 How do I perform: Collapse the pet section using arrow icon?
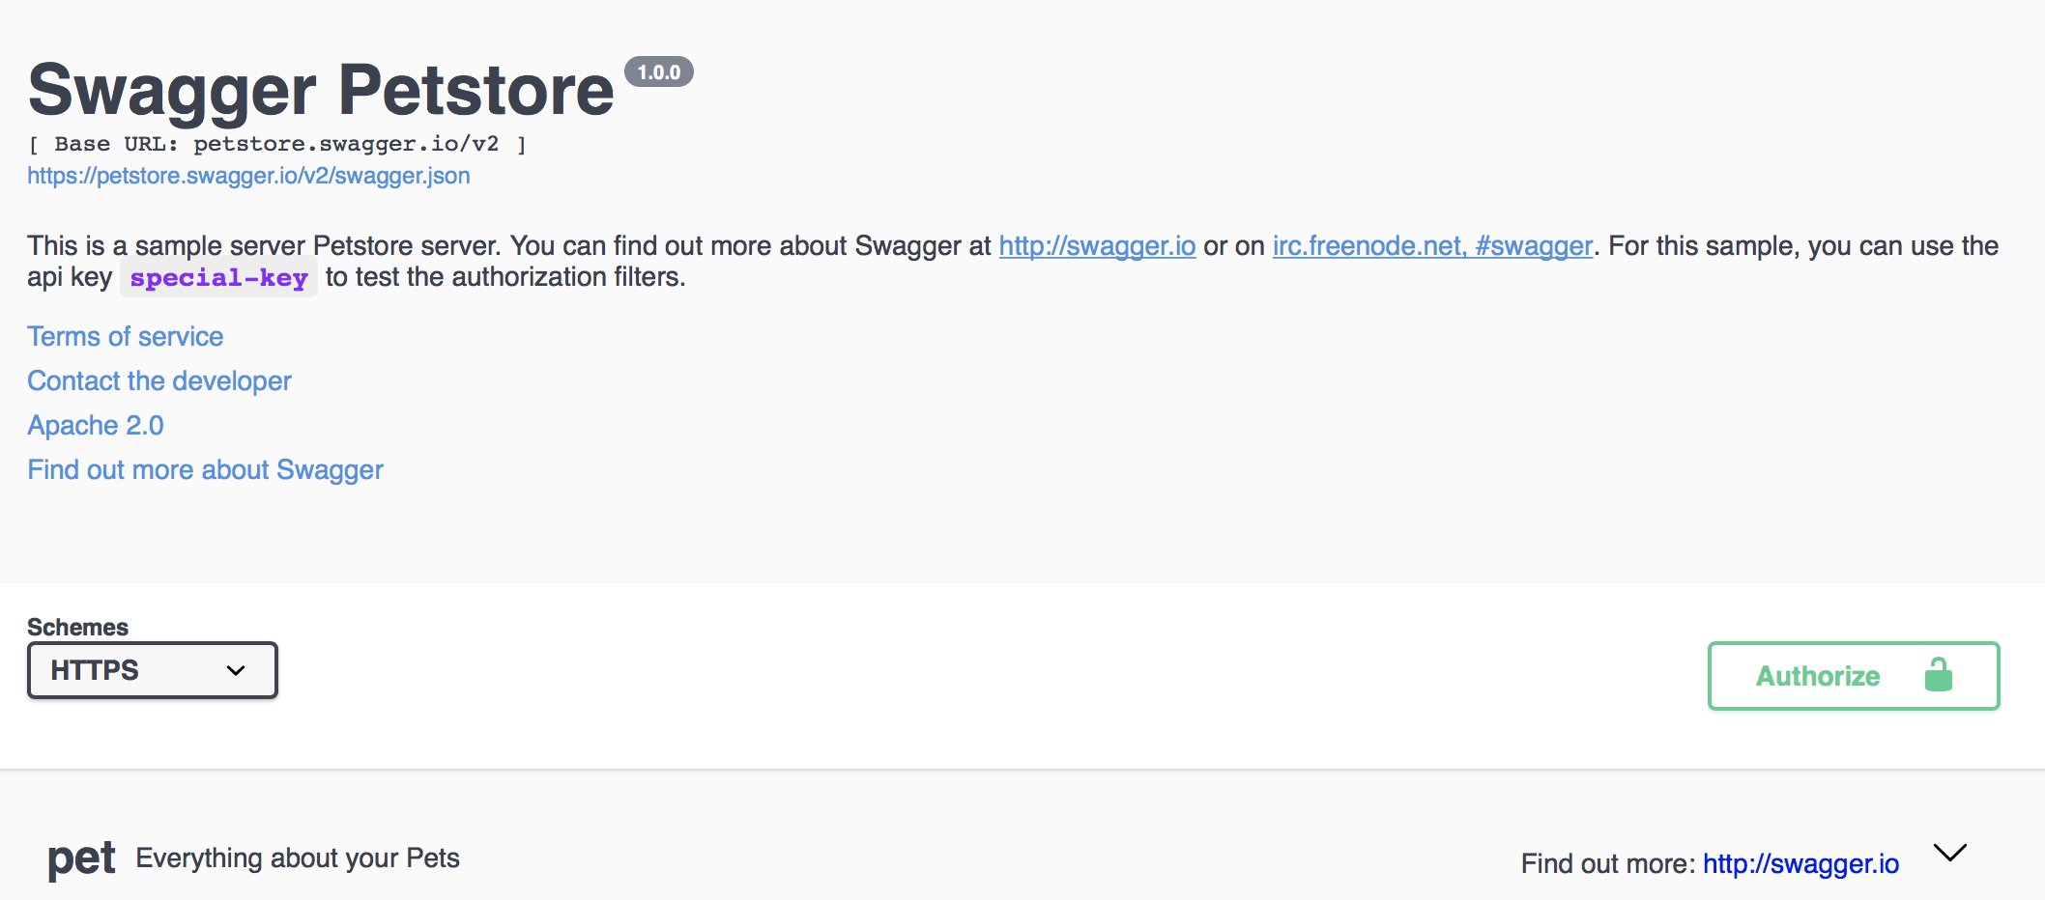click(1949, 853)
